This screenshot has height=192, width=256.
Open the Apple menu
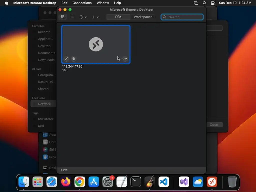[6, 3]
